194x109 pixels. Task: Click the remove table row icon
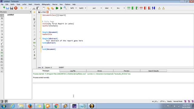tap(141, 8)
